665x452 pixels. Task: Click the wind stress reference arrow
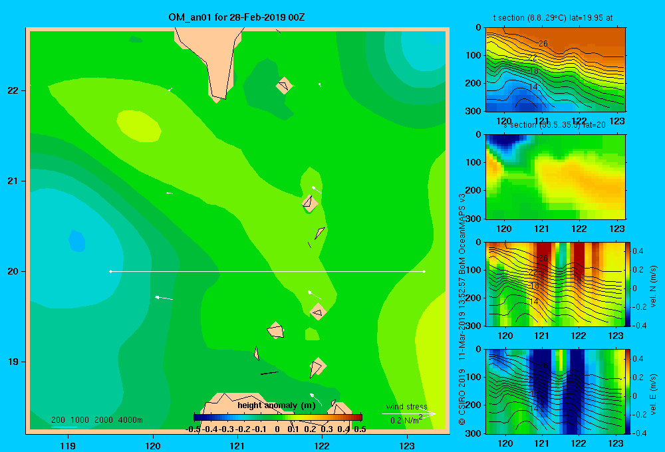coord(408,414)
